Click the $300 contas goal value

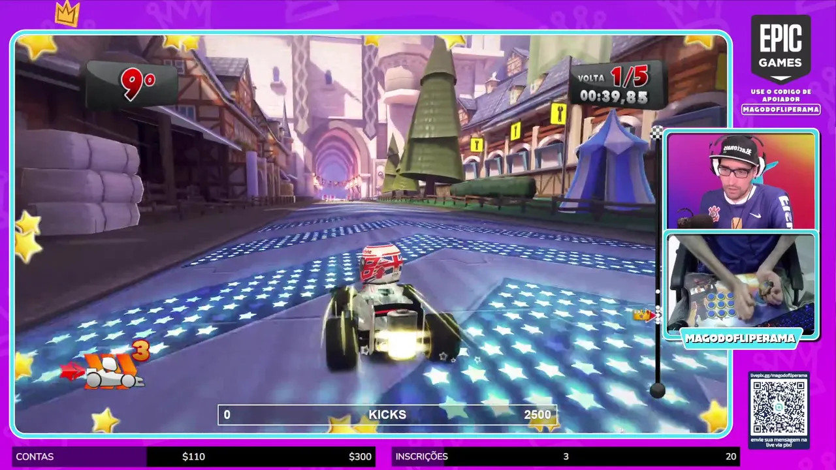(x=360, y=457)
